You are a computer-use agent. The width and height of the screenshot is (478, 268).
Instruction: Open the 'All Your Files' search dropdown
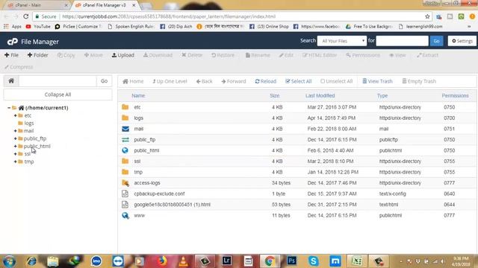342,41
